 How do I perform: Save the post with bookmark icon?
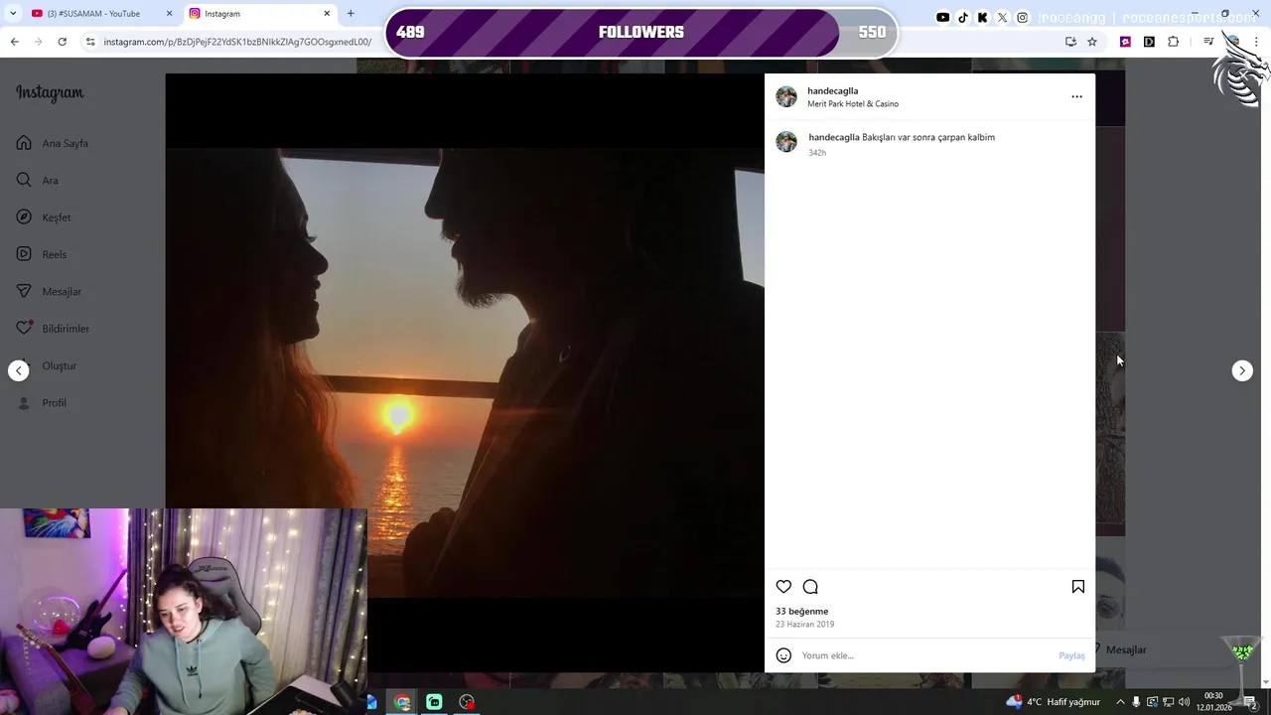tap(1078, 587)
